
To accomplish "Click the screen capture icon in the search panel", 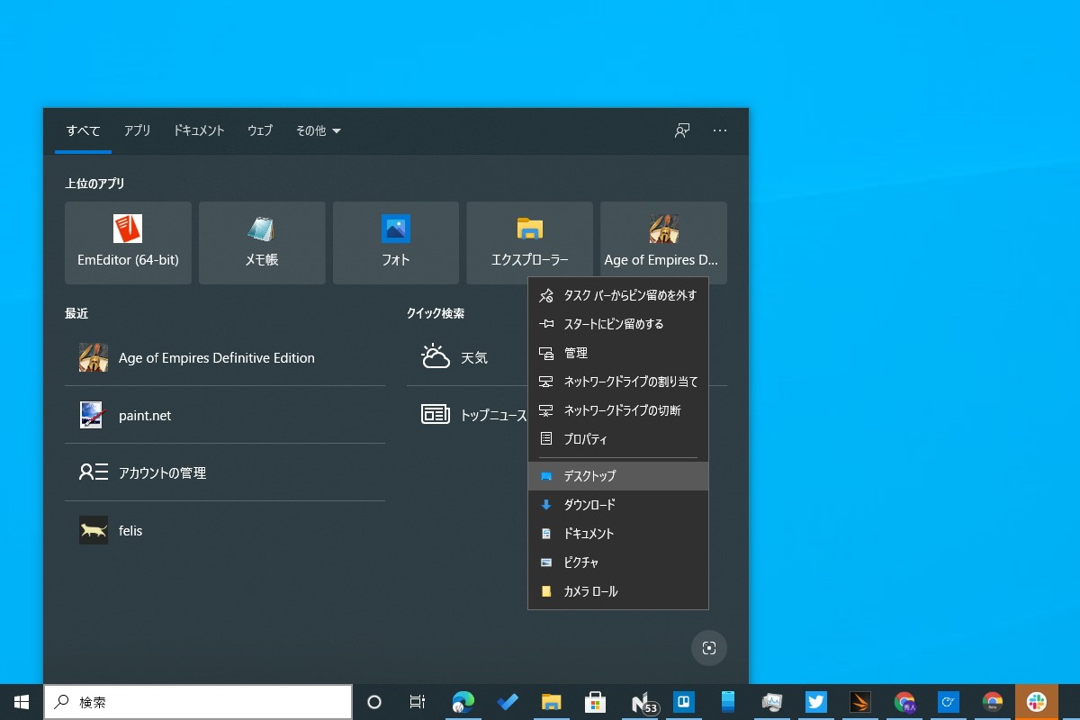I will [708, 648].
